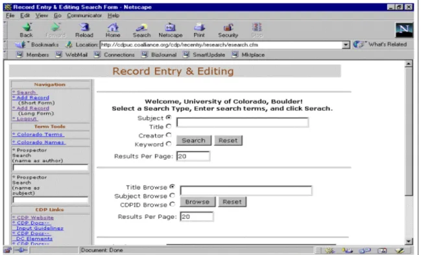Screen dimensions: 421x255
Task: Click in the browse terms input field
Action: point(246,190)
